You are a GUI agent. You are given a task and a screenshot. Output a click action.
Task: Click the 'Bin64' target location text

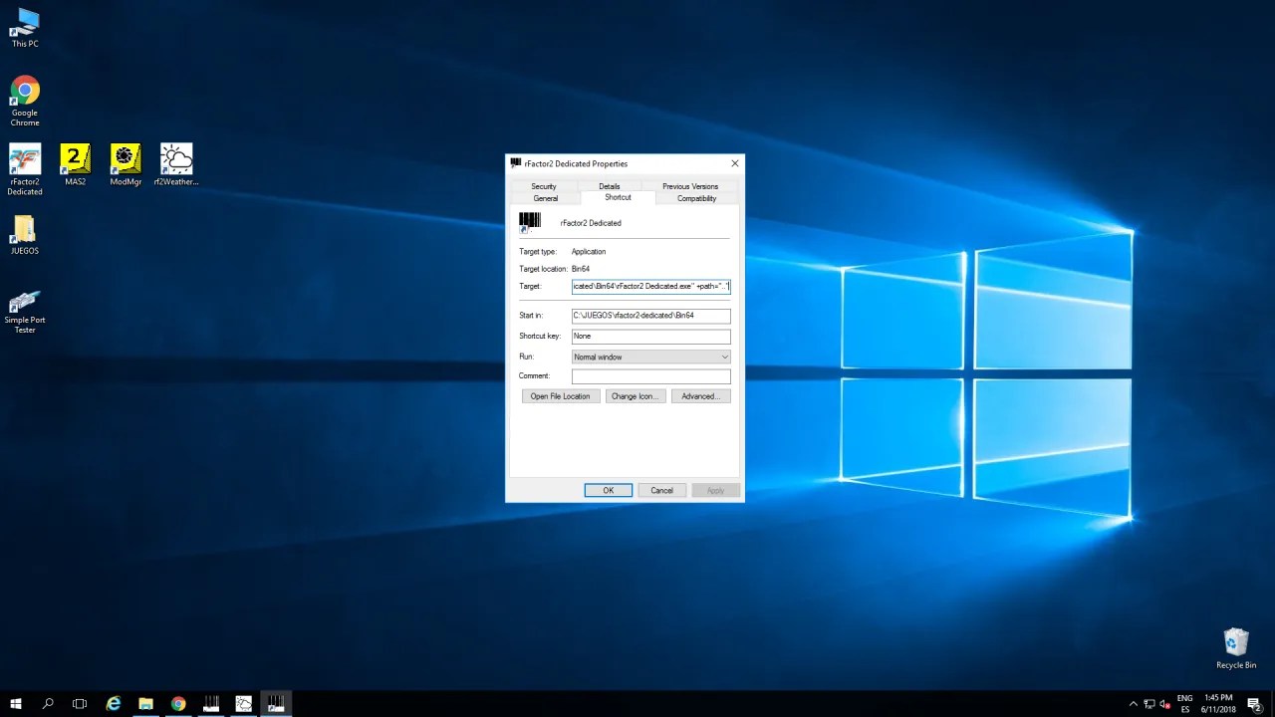tap(581, 269)
